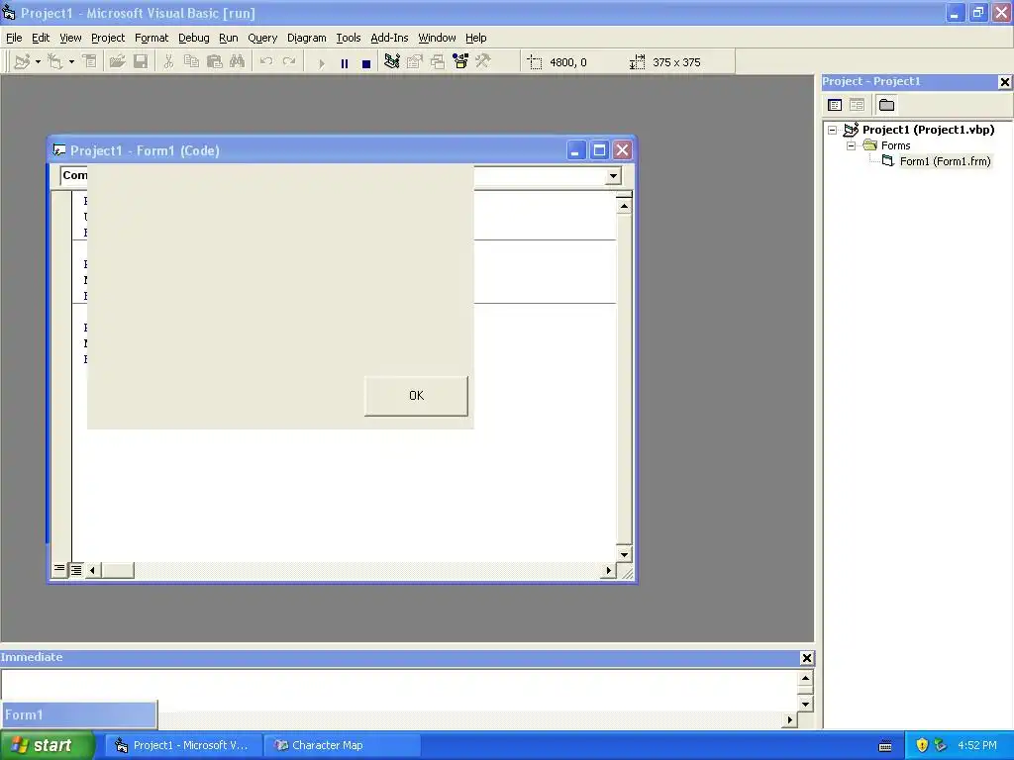Open the Query menu

262,38
